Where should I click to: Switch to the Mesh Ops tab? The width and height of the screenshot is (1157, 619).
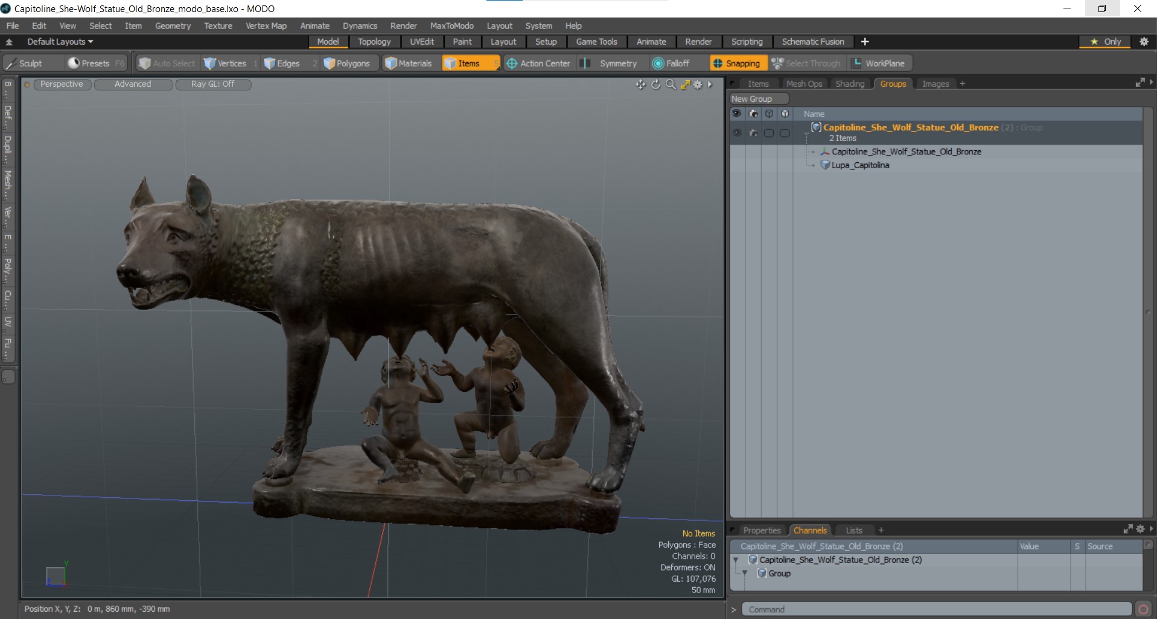click(x=805, y=84)
